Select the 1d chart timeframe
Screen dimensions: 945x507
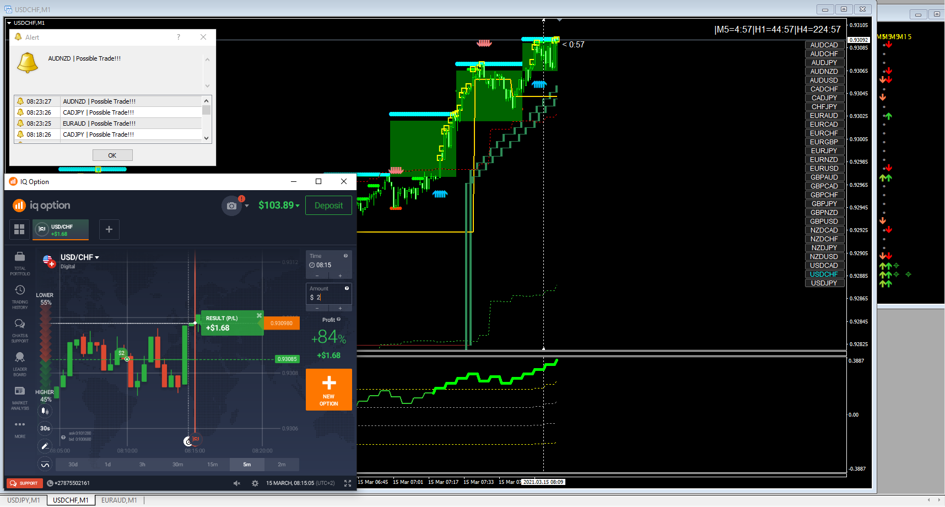point(107,465)
